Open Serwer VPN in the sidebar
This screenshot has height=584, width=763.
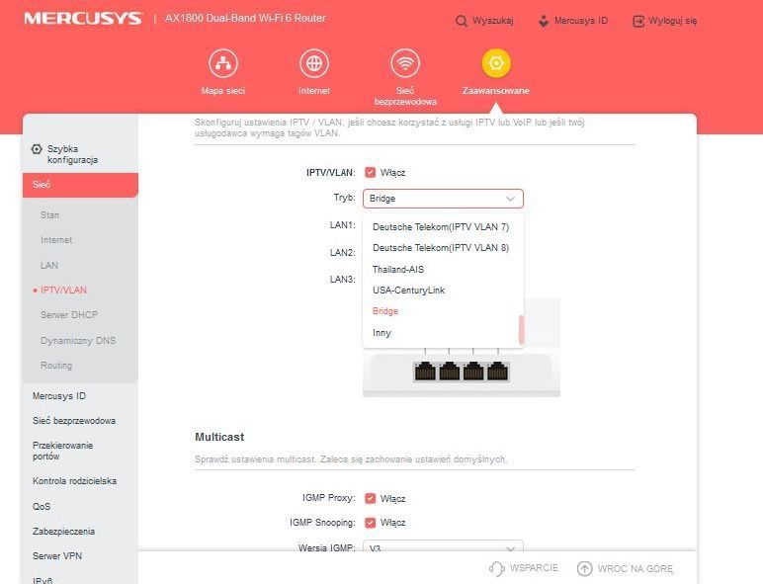[x=57, y=555]
